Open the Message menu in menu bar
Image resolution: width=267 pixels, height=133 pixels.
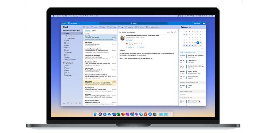[76, 16]
